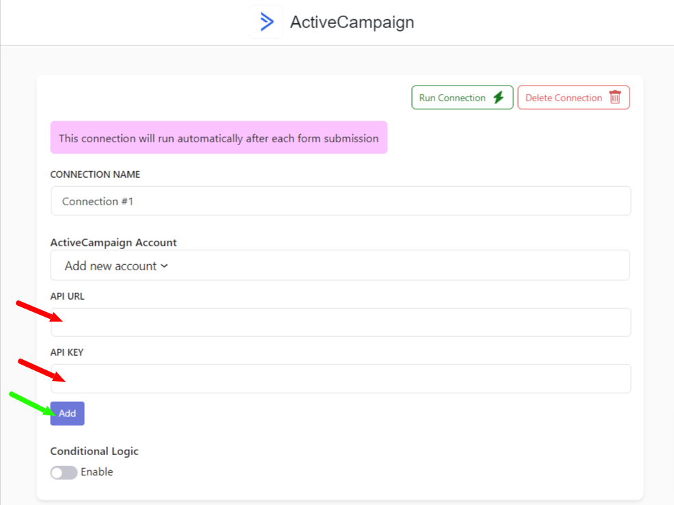Click the ActiveCampaign Account label
Viewport: 674px width, 505px height.
tap(114, 242)
